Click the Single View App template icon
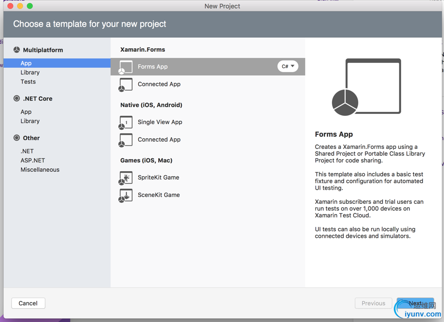 (x=126, y=123)
